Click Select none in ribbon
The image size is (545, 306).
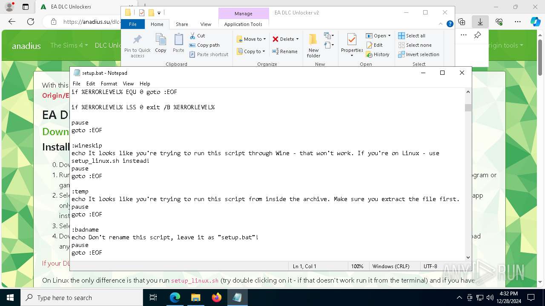[x=415, y=45]
